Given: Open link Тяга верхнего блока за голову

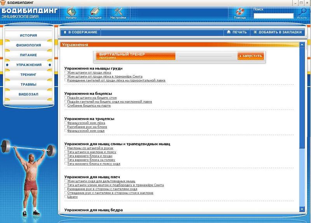Looking at the screenshot, I should click(91, 160).
